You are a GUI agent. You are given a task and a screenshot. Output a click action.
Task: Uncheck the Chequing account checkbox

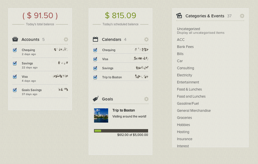(x=15, y=50)
